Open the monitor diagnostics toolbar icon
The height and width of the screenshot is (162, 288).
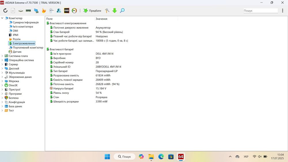point(36,11)
